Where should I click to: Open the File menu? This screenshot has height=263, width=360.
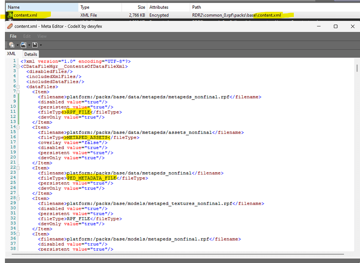tap(13, 36)
